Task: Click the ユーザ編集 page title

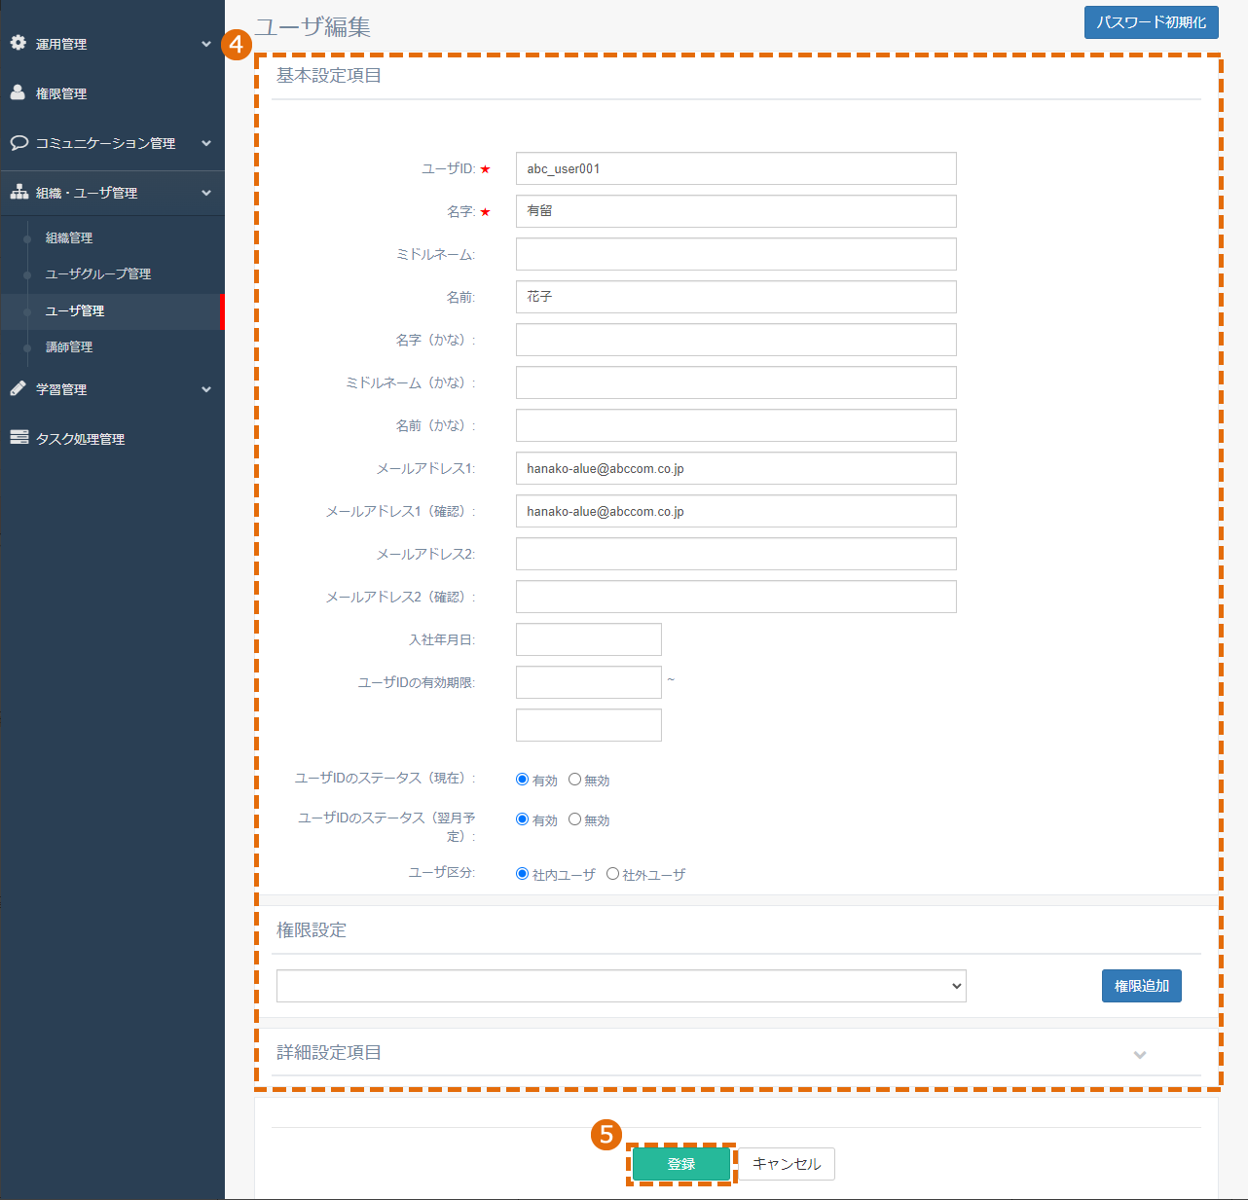Action: click(313, 27)
